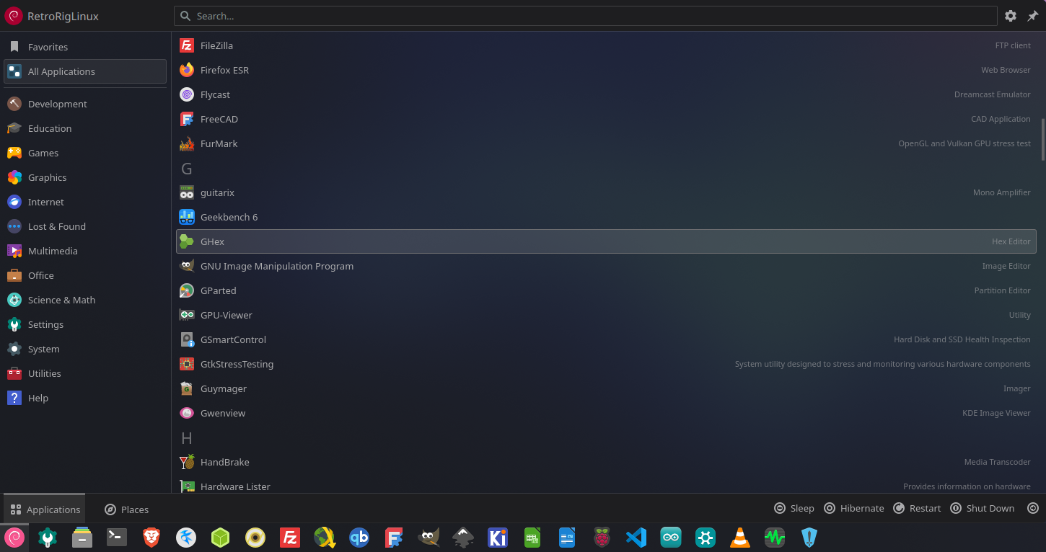The image size is (1046, 552).
Task: Click the VLC cone icon in taskbar
Action: tap(740, 538)
